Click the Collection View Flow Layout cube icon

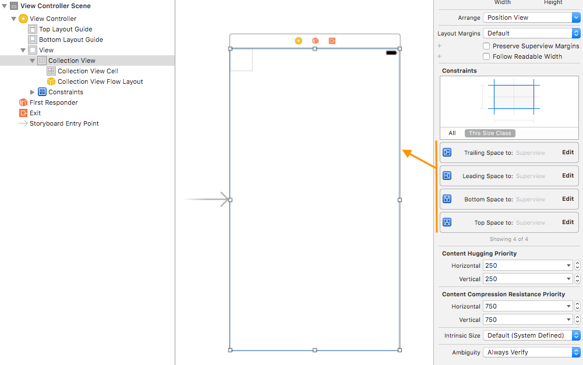point(51,81)
